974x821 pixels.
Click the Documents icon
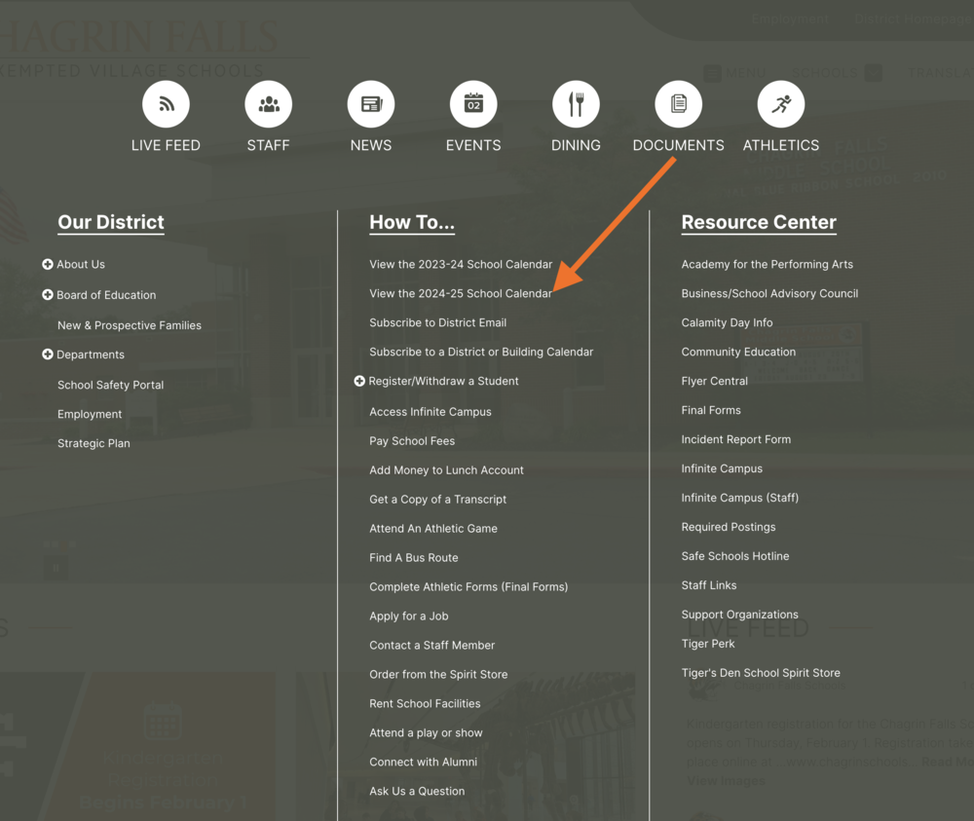[x=678, y=104]
